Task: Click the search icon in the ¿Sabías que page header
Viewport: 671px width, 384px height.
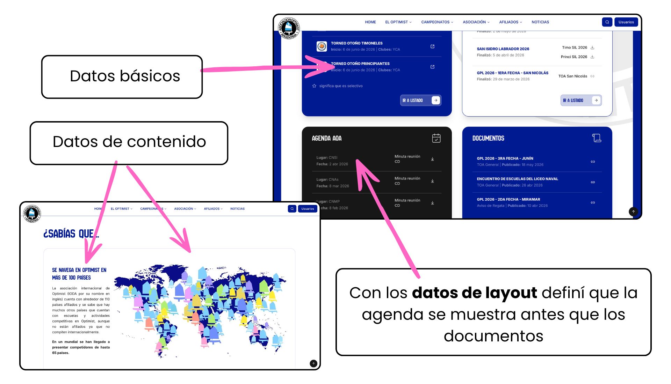Action: coord(292,209)
